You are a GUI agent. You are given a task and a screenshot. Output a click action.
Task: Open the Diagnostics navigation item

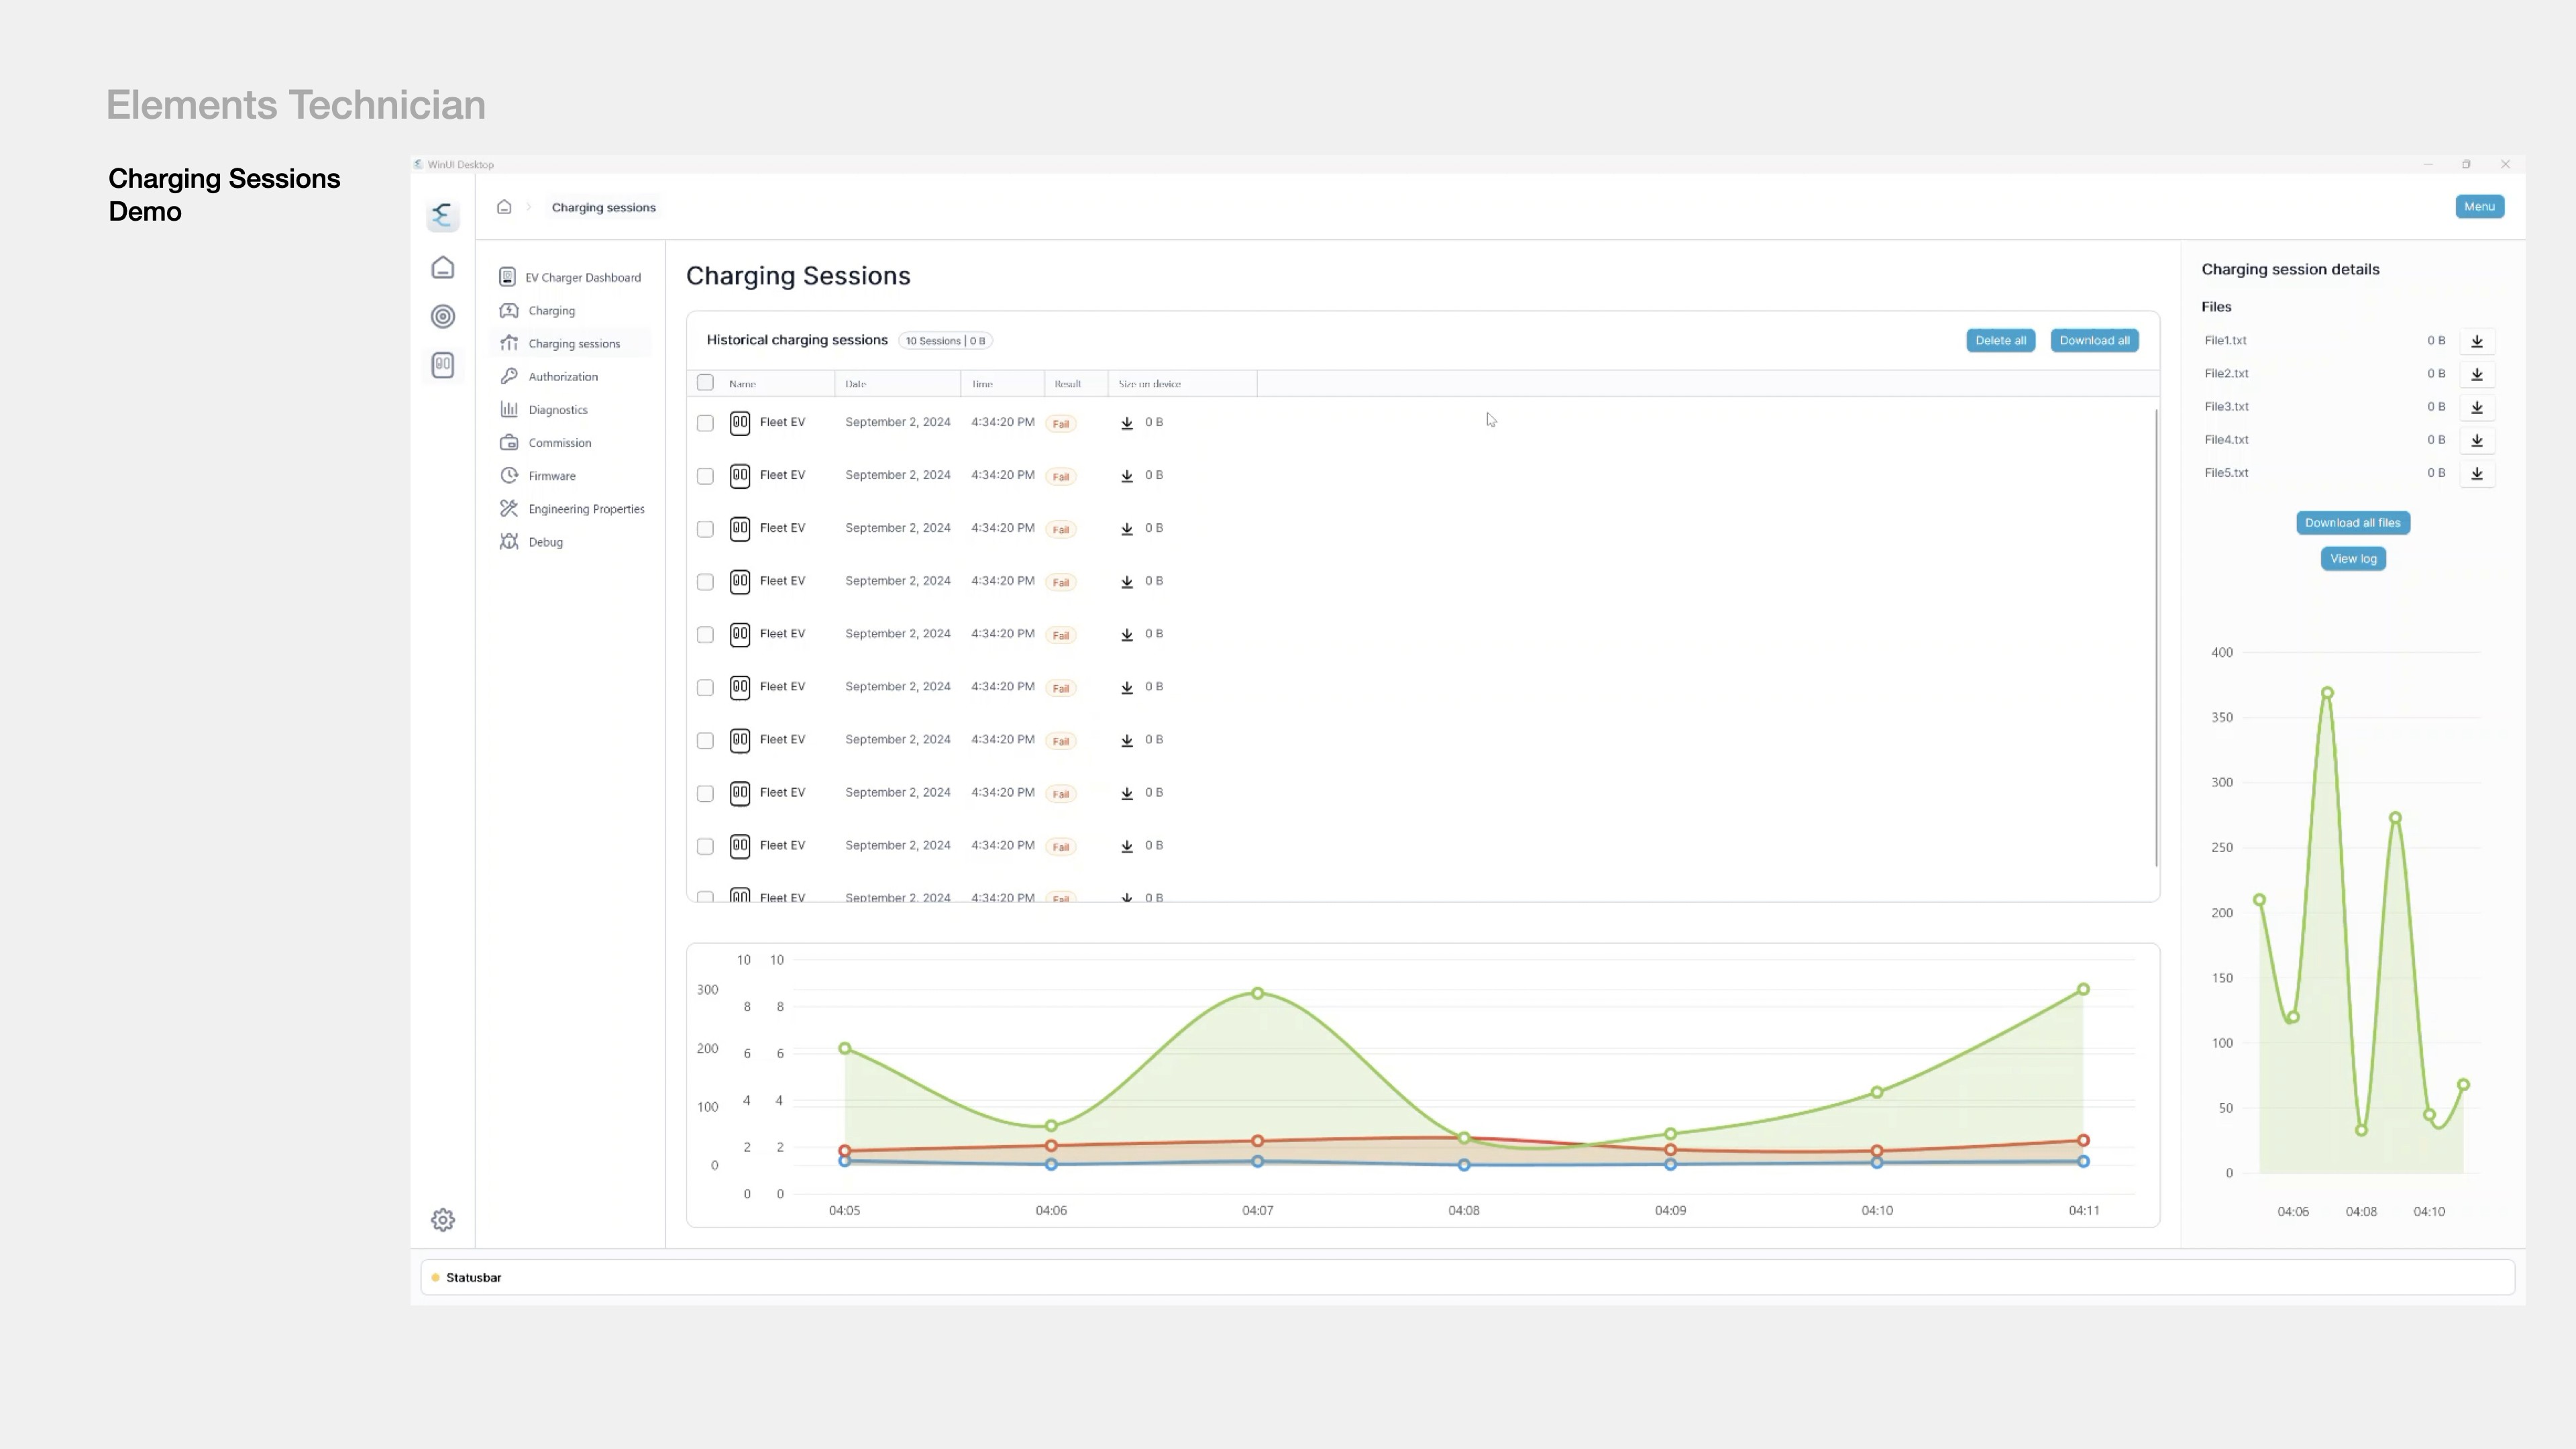[x=557, y=410]
